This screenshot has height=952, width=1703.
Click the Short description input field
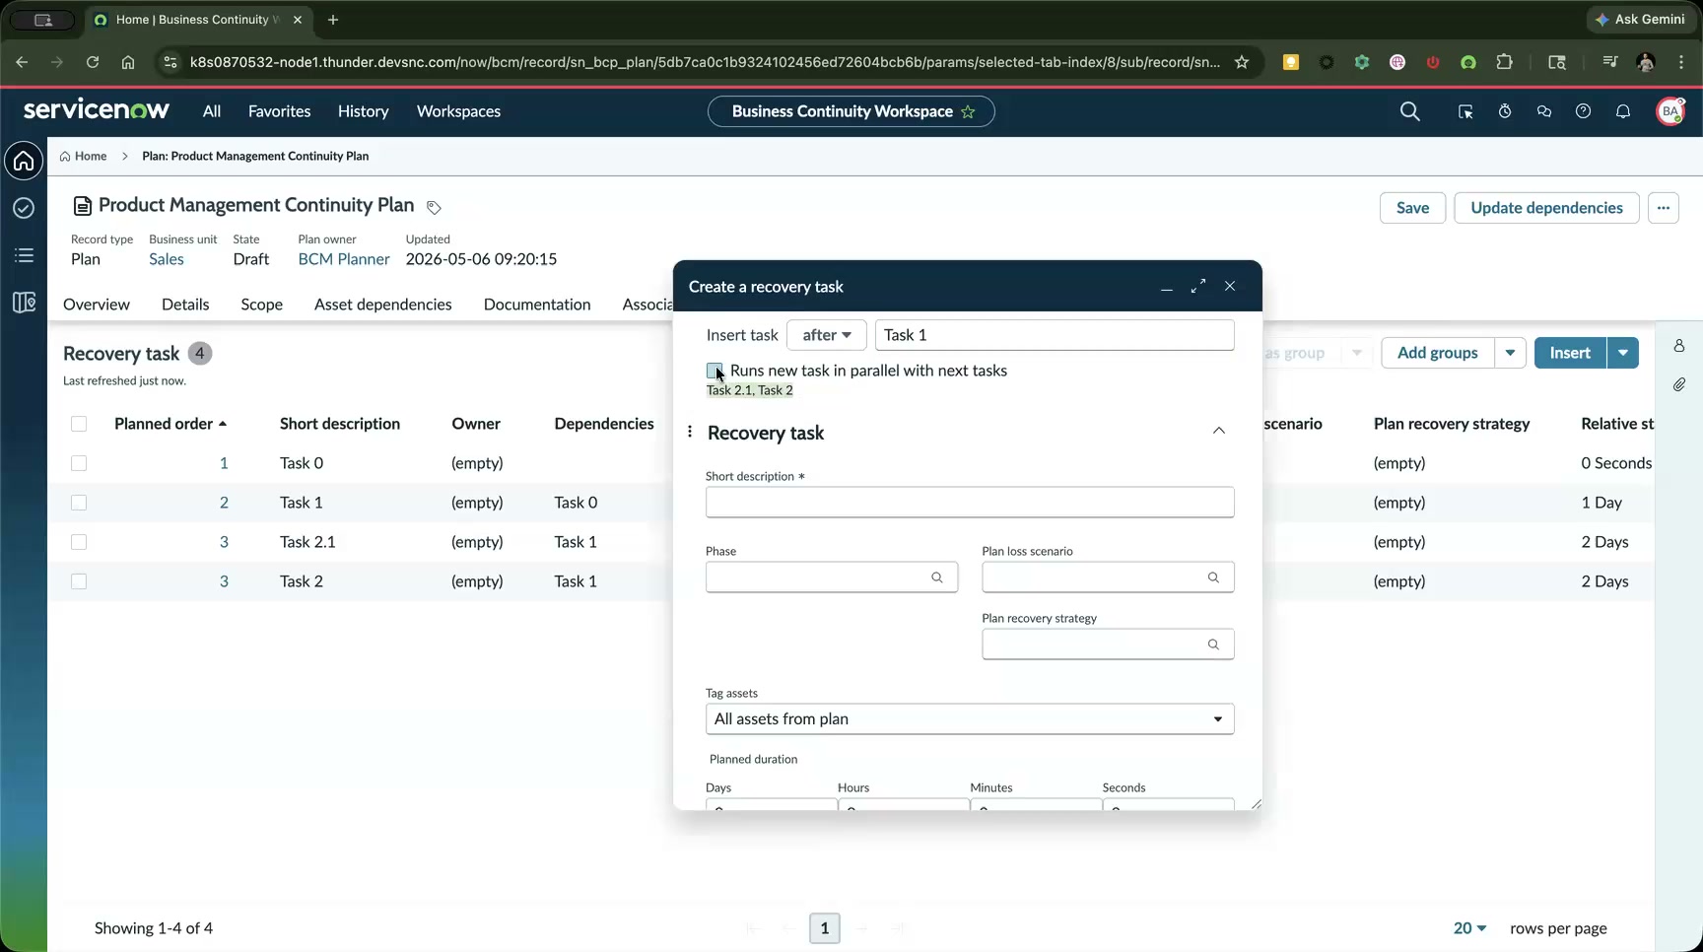coord(970,503)
